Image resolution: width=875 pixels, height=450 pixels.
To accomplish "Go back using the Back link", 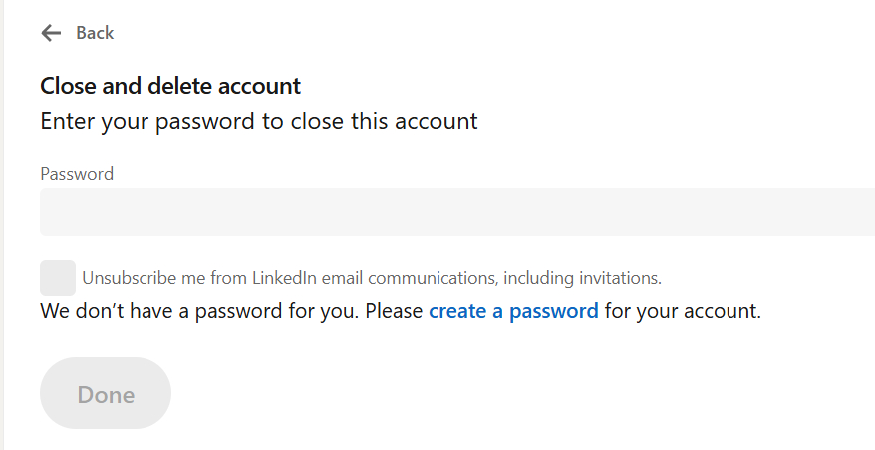I will coord(95,33).
